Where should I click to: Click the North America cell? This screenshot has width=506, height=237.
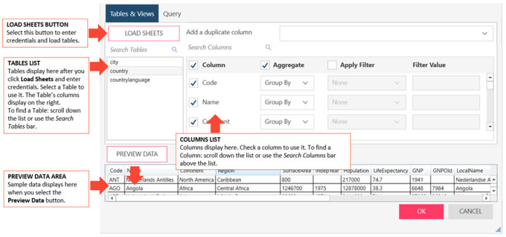(197, 179)
